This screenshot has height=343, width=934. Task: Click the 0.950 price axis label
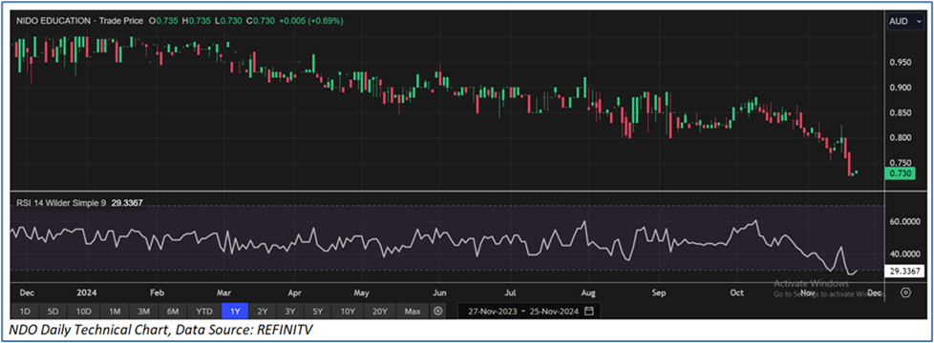pyautogui.click(x=900, y=63)
